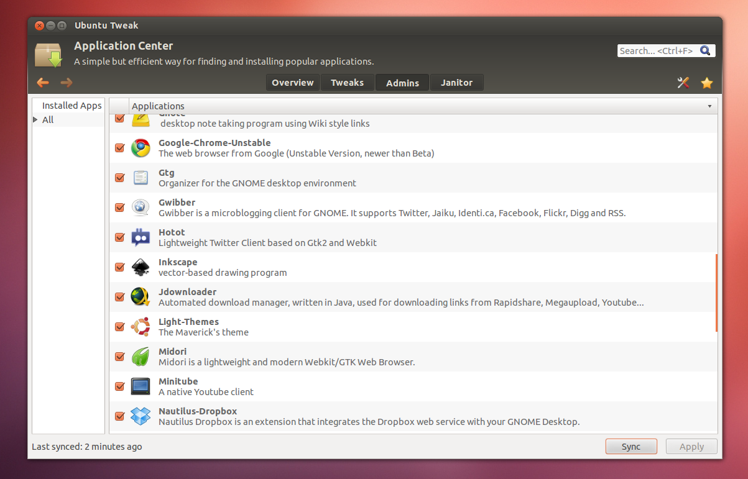Viewport: 748px width, 479px height.
Task: Click 'The Maverick's theme' description
Action: 203,332
